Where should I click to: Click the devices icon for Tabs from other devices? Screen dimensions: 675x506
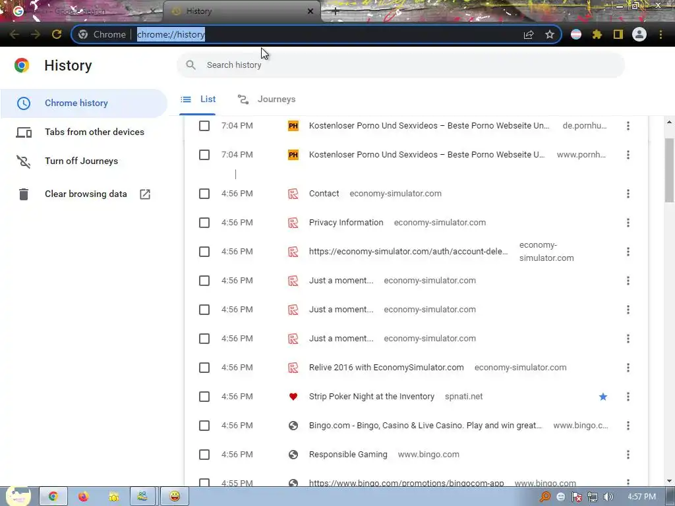24,132
